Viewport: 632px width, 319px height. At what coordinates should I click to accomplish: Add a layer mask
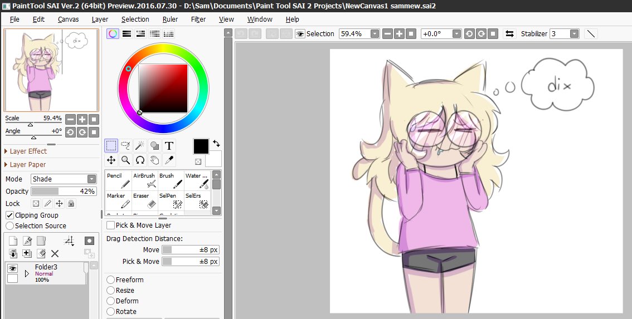click(89, 241)
